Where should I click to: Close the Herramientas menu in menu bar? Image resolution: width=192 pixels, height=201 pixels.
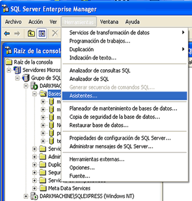pos(79,22)
